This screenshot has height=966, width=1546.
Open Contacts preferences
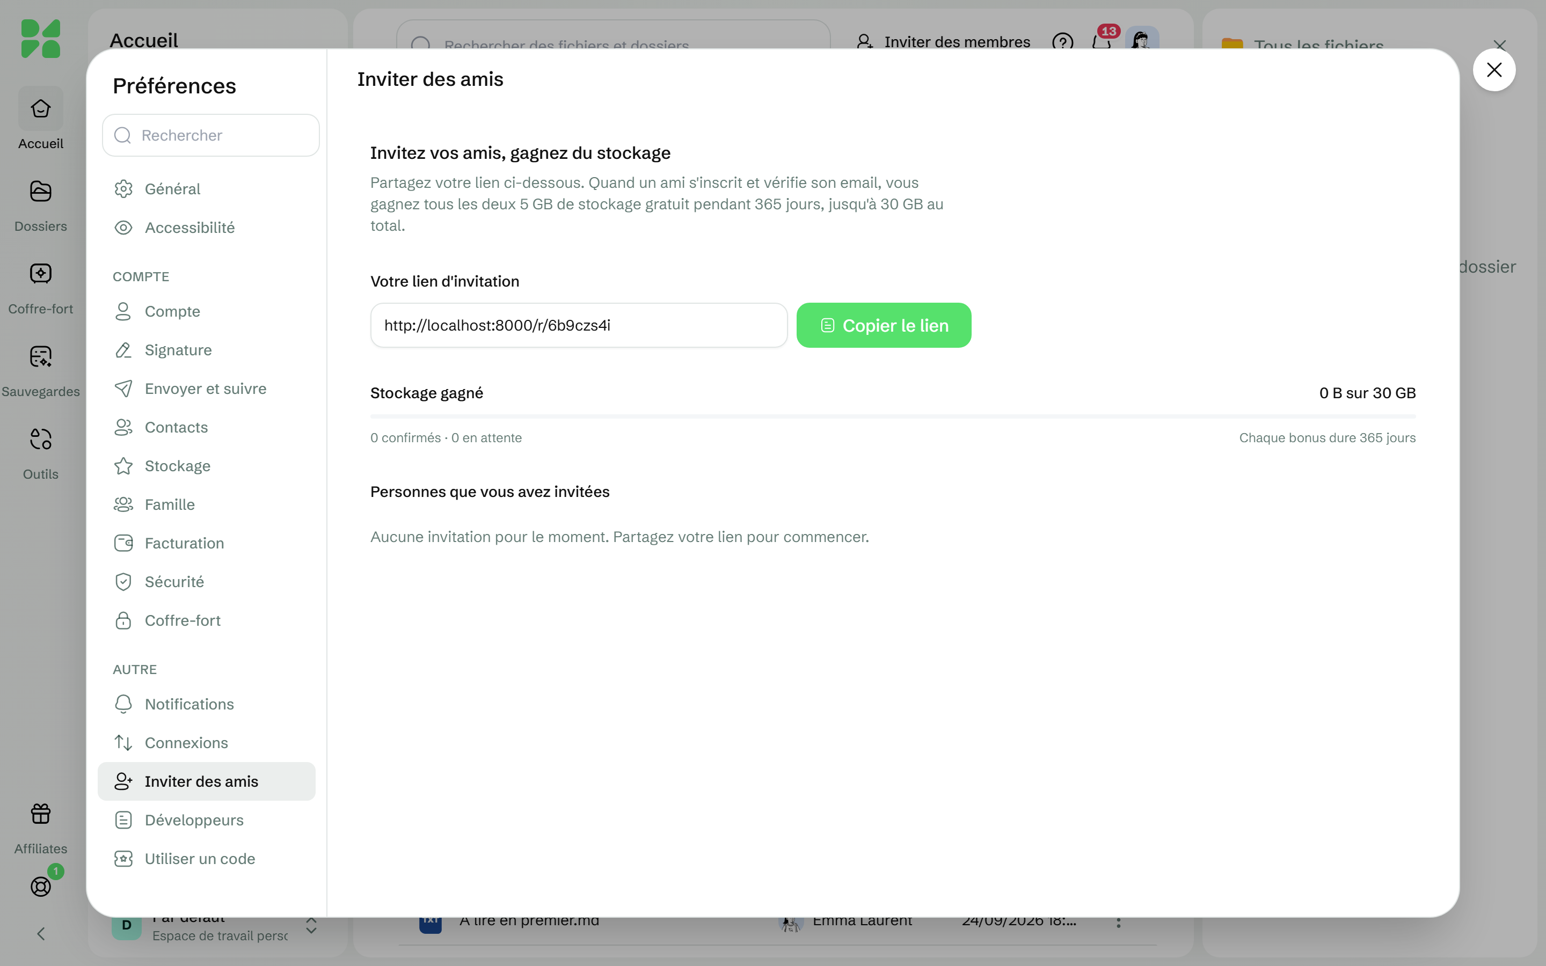(206, 427)
